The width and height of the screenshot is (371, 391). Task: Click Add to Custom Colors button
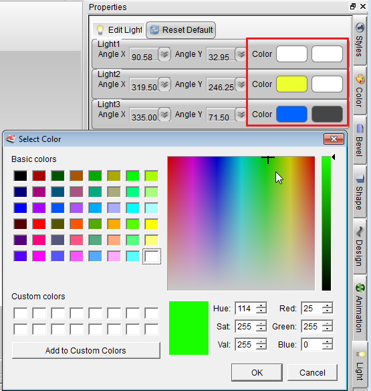pyautogui.click(x=86, y=350)
